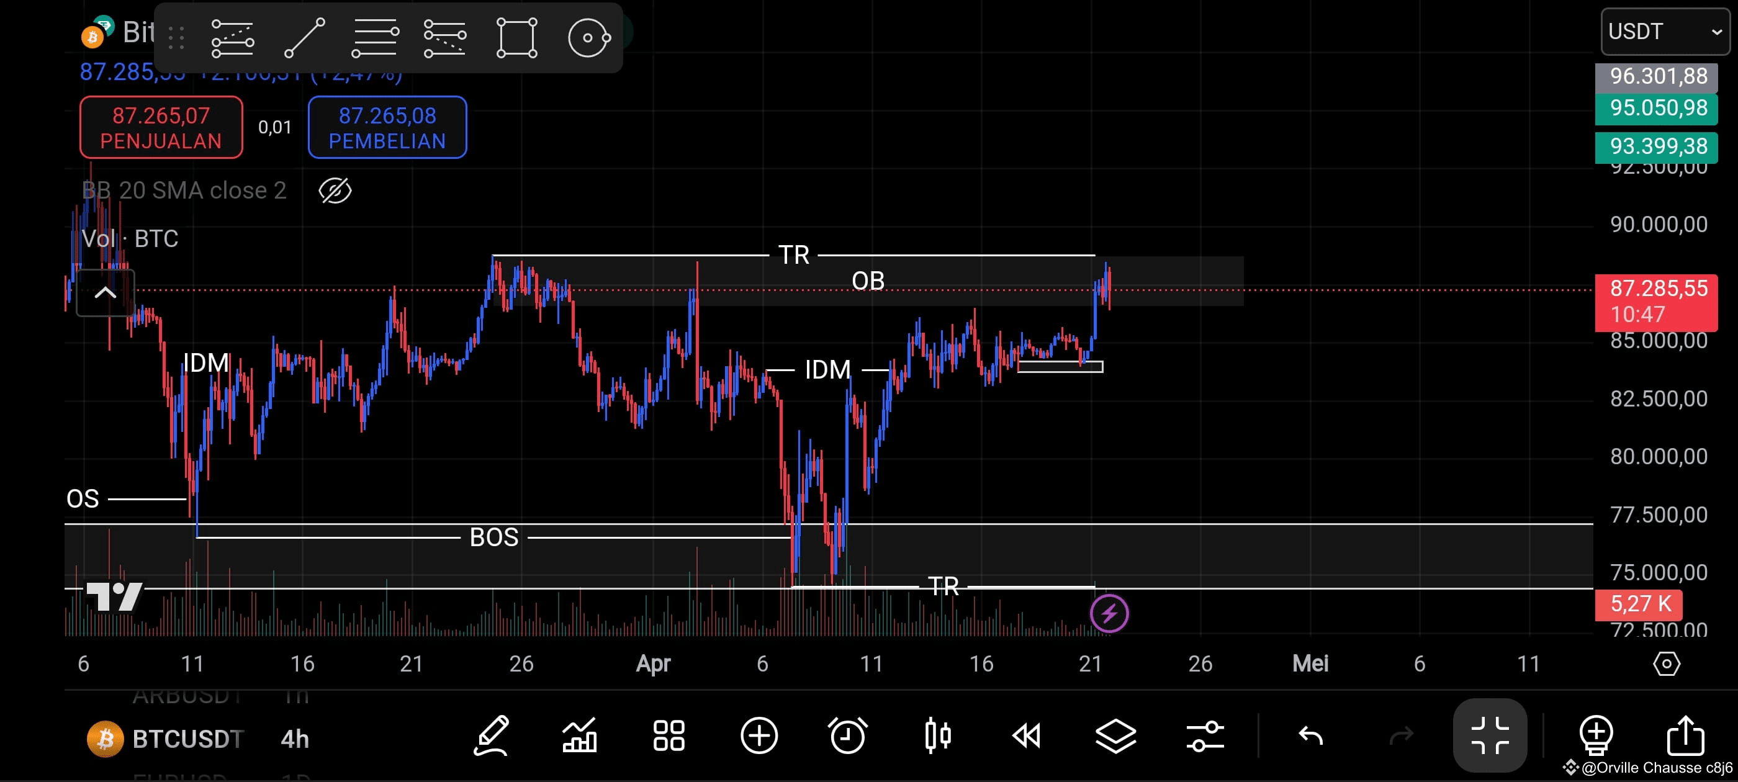Select the horizontal lines tool
Viewport: 1738px width, 782px height.
(x=375, y=38)
